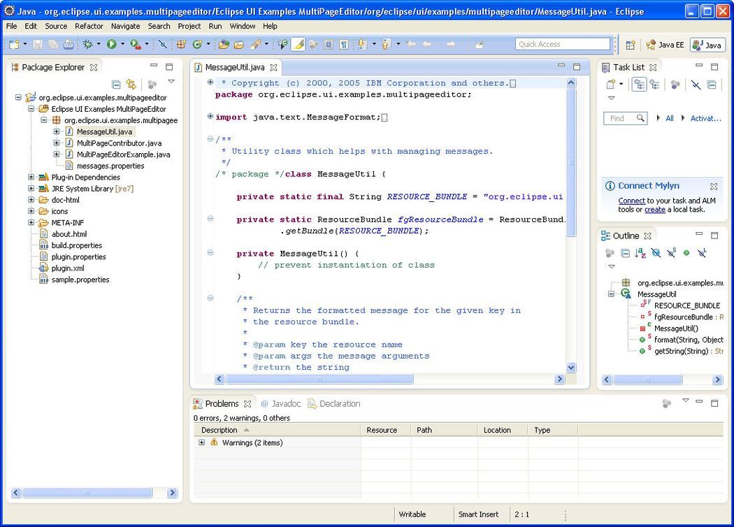Click the New Task icon in Task List
The width and height of the screenshot is (734, 527).
coord(610,85)
